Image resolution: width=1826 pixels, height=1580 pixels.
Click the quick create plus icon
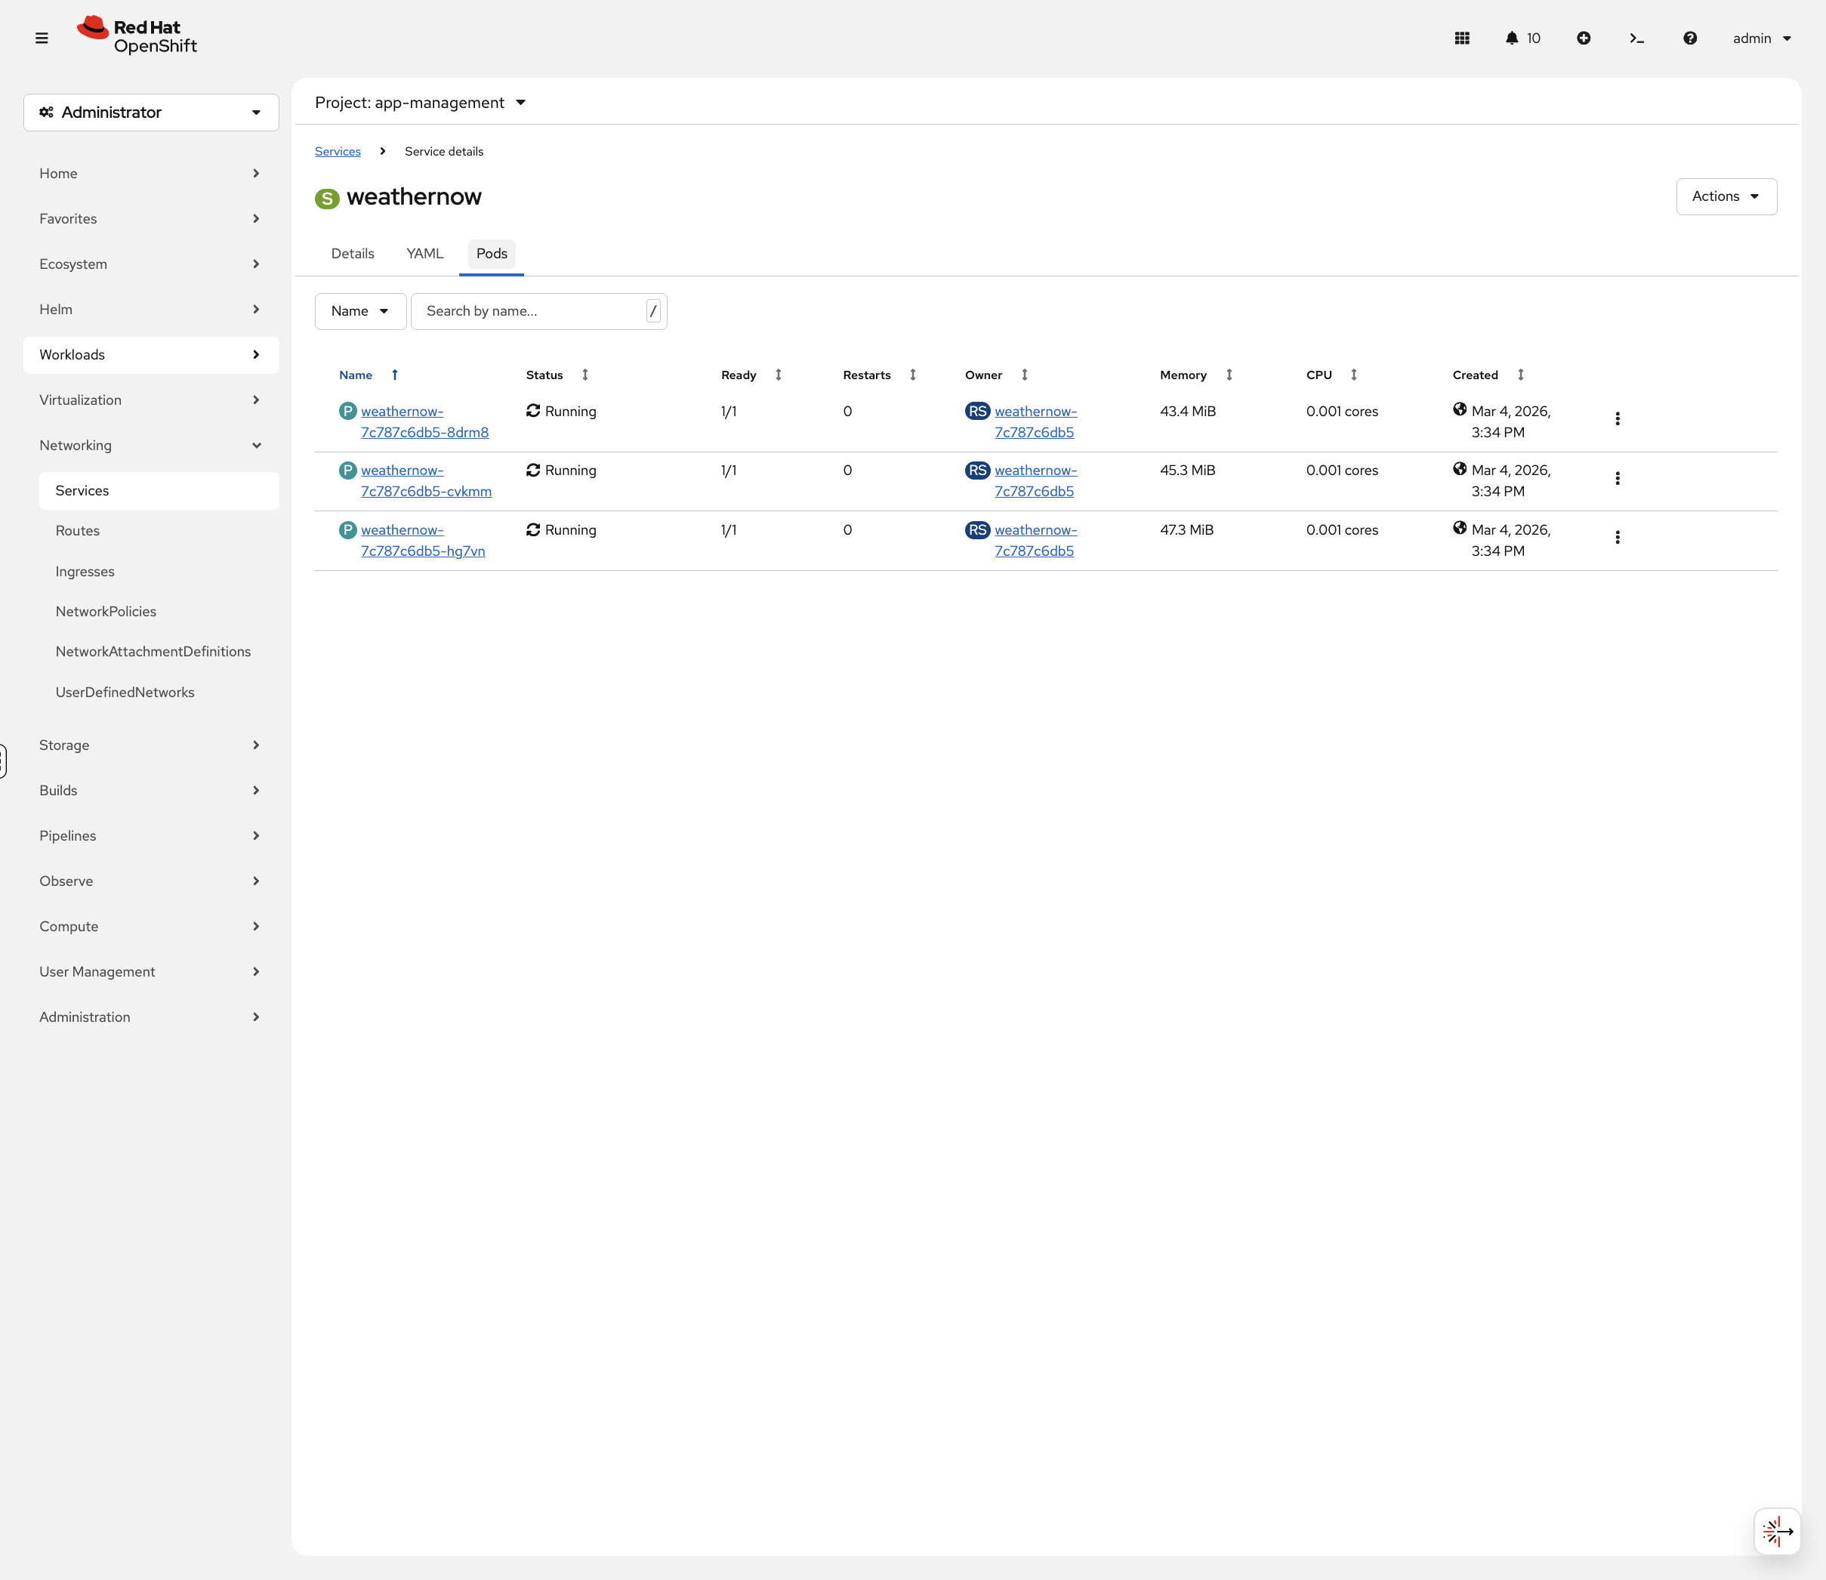1584,38
